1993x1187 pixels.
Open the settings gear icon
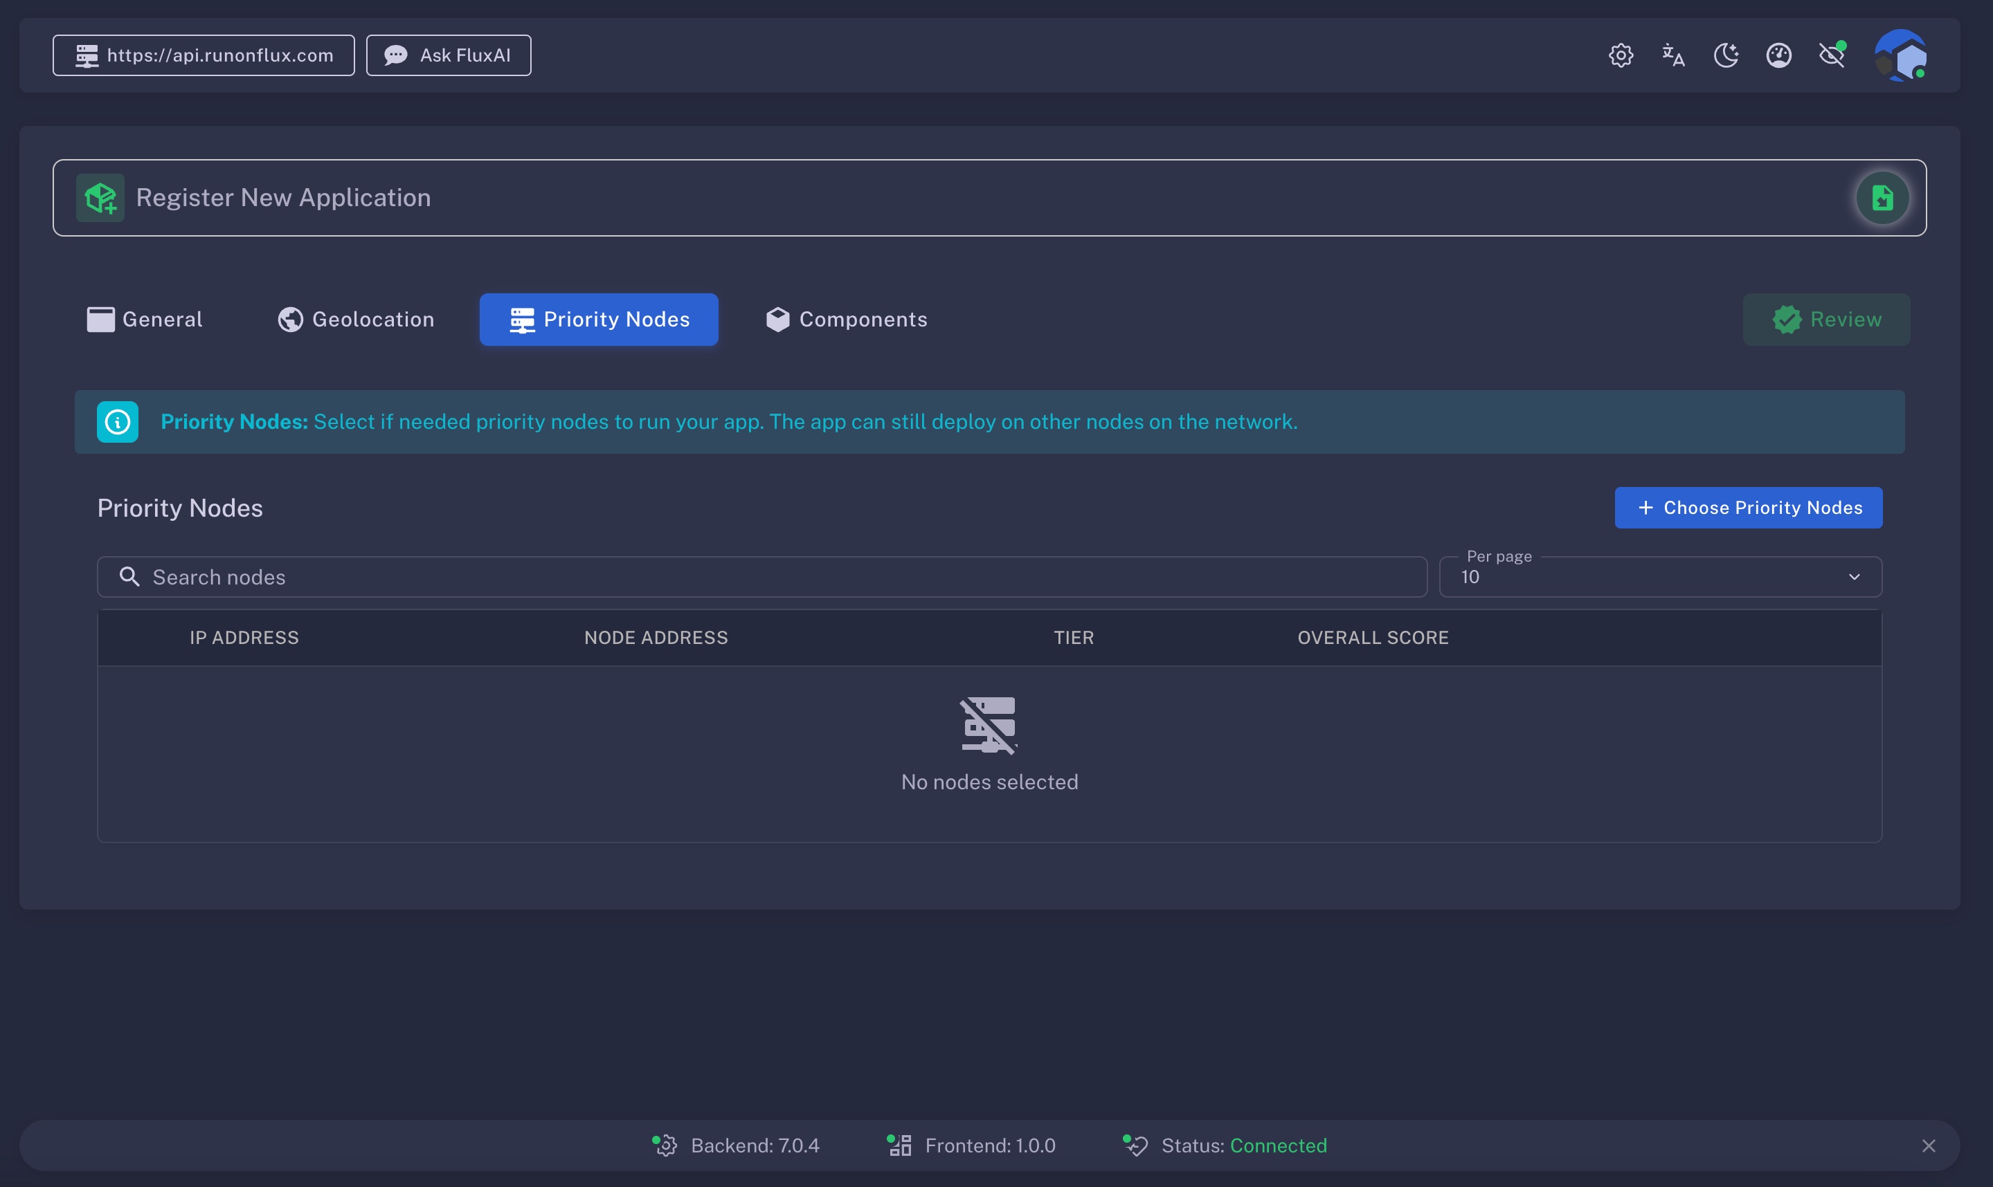click(1621, 55)
